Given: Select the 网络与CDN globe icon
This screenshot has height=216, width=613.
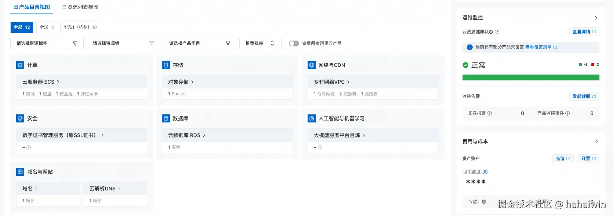Looking at the screenshot, I should (x=312, y=65).
